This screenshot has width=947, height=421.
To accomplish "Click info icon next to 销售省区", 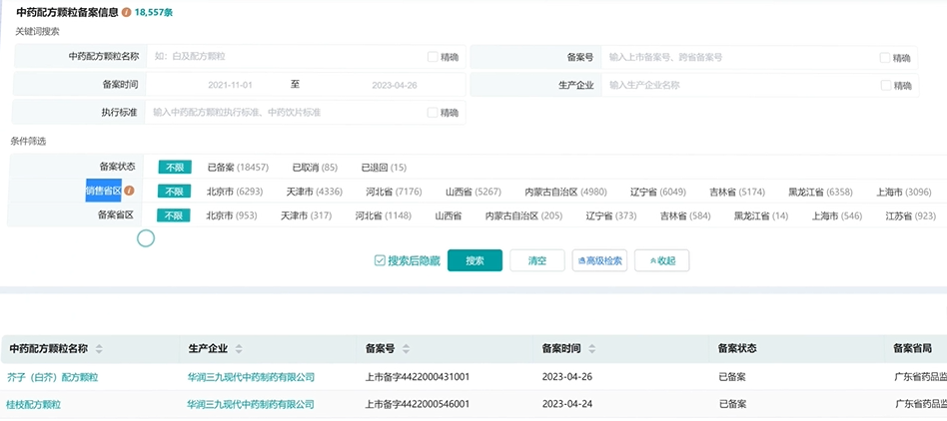I will 129,191.
